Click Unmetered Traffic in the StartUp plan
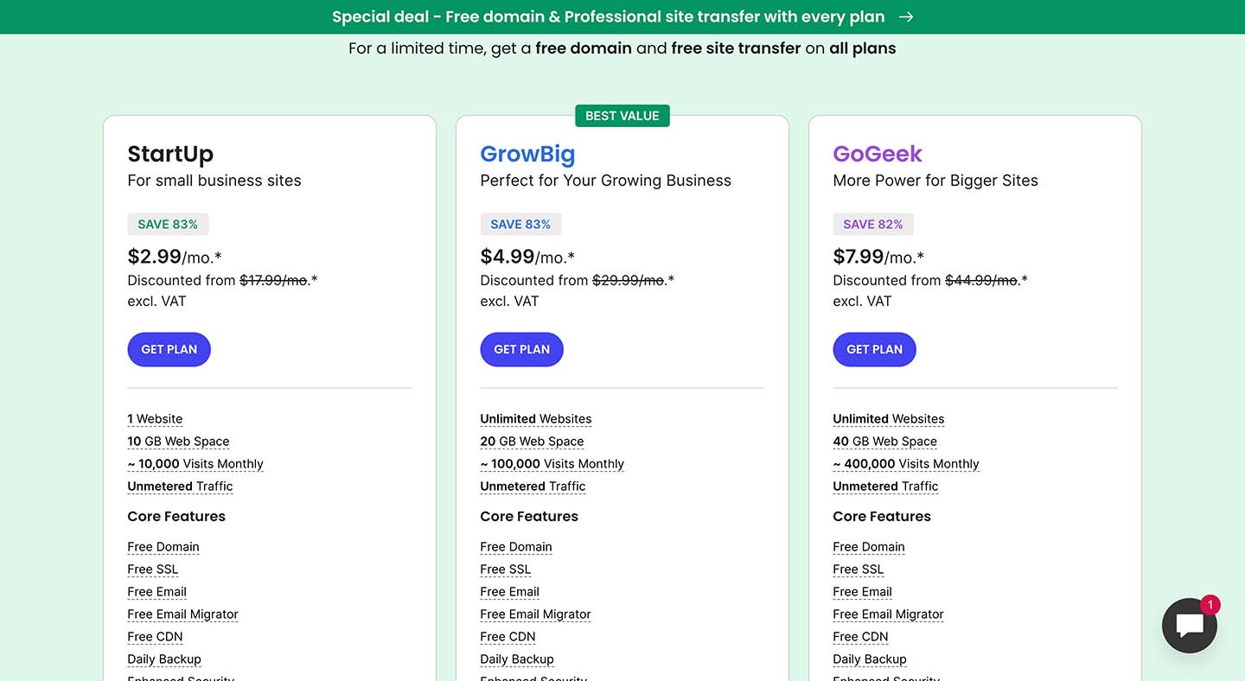This screenshot has height=681, width=1245. point(180,487)
